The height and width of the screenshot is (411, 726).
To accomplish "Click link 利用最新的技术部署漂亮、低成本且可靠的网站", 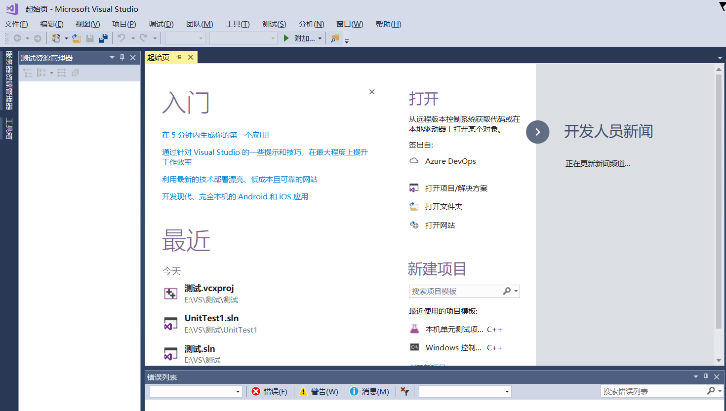I will click(x=240, y=179).
